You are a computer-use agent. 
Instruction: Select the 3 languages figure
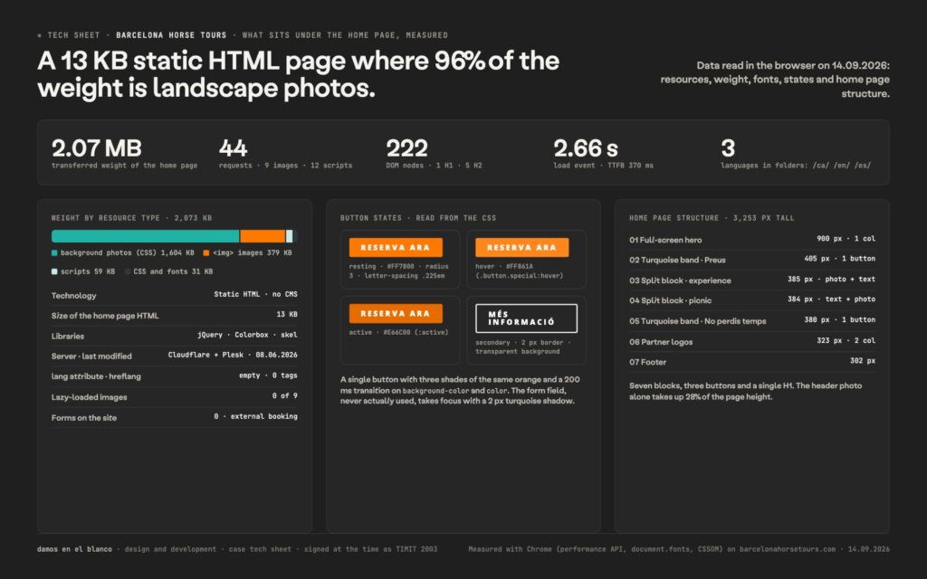[728, 147]
